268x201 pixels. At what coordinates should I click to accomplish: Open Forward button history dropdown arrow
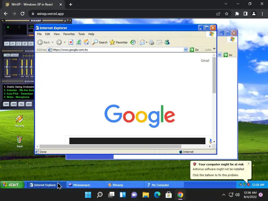tap(65, 42)
